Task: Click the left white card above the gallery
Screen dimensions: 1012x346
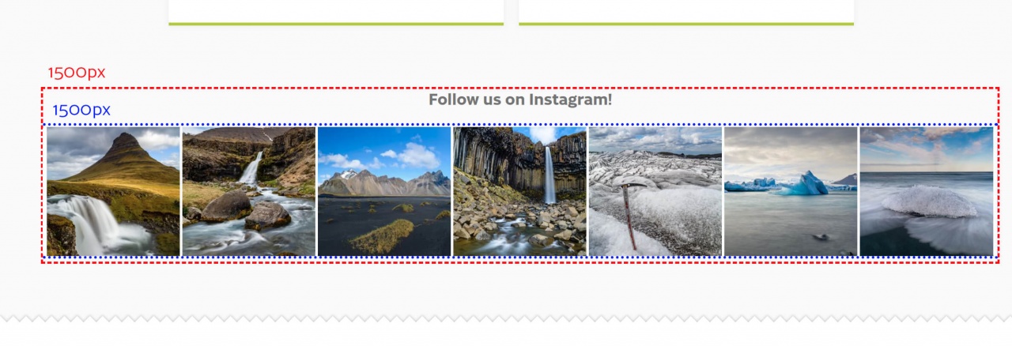Action: coord(336,10)
